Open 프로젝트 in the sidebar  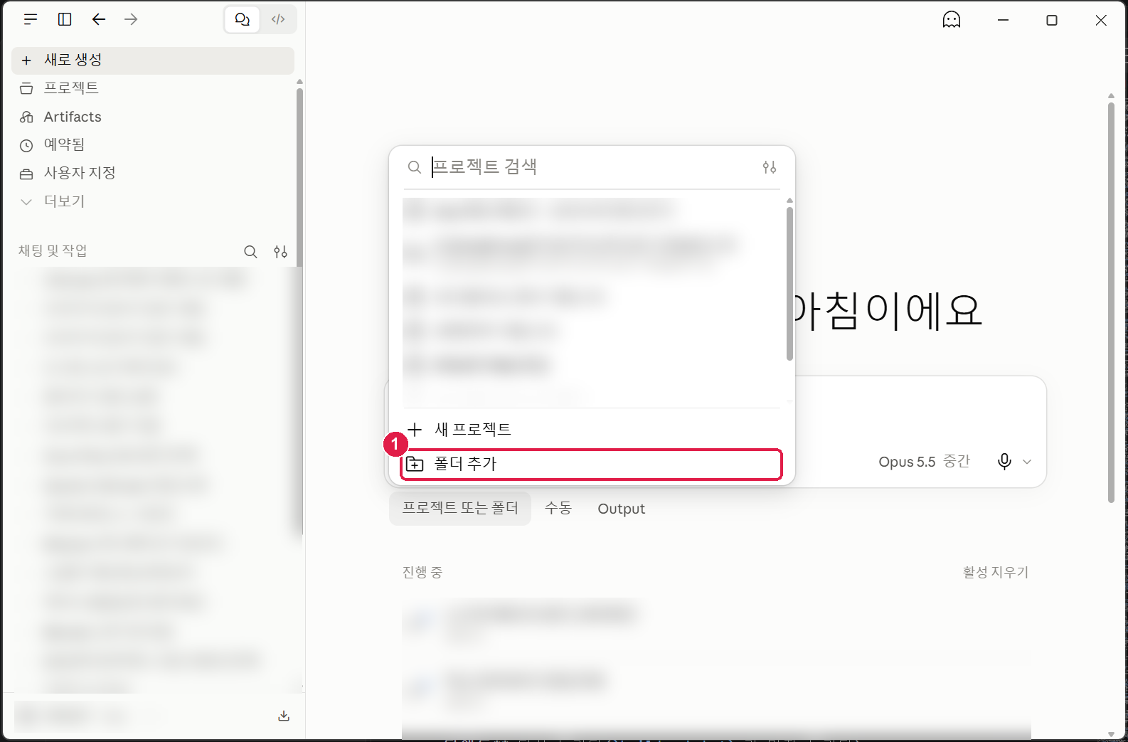coord(153,88)
